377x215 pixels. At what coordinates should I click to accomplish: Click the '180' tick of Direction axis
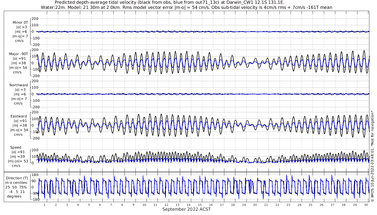point(35,175)
